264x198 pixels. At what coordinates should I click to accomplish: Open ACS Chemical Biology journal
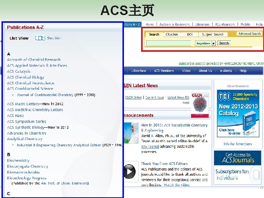click(x=26, y=77)
